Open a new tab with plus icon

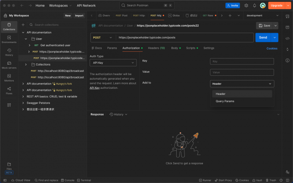[x=230, y=16]
